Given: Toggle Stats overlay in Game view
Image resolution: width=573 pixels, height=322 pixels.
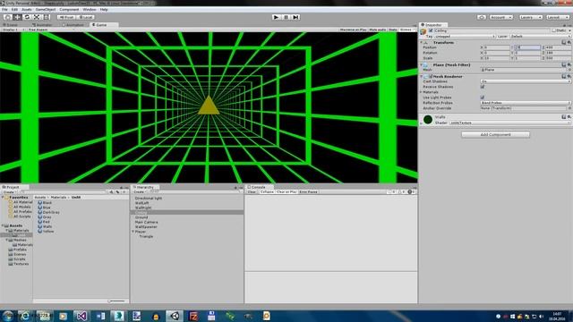Looking at the screenshot, I should pos(393,30).
